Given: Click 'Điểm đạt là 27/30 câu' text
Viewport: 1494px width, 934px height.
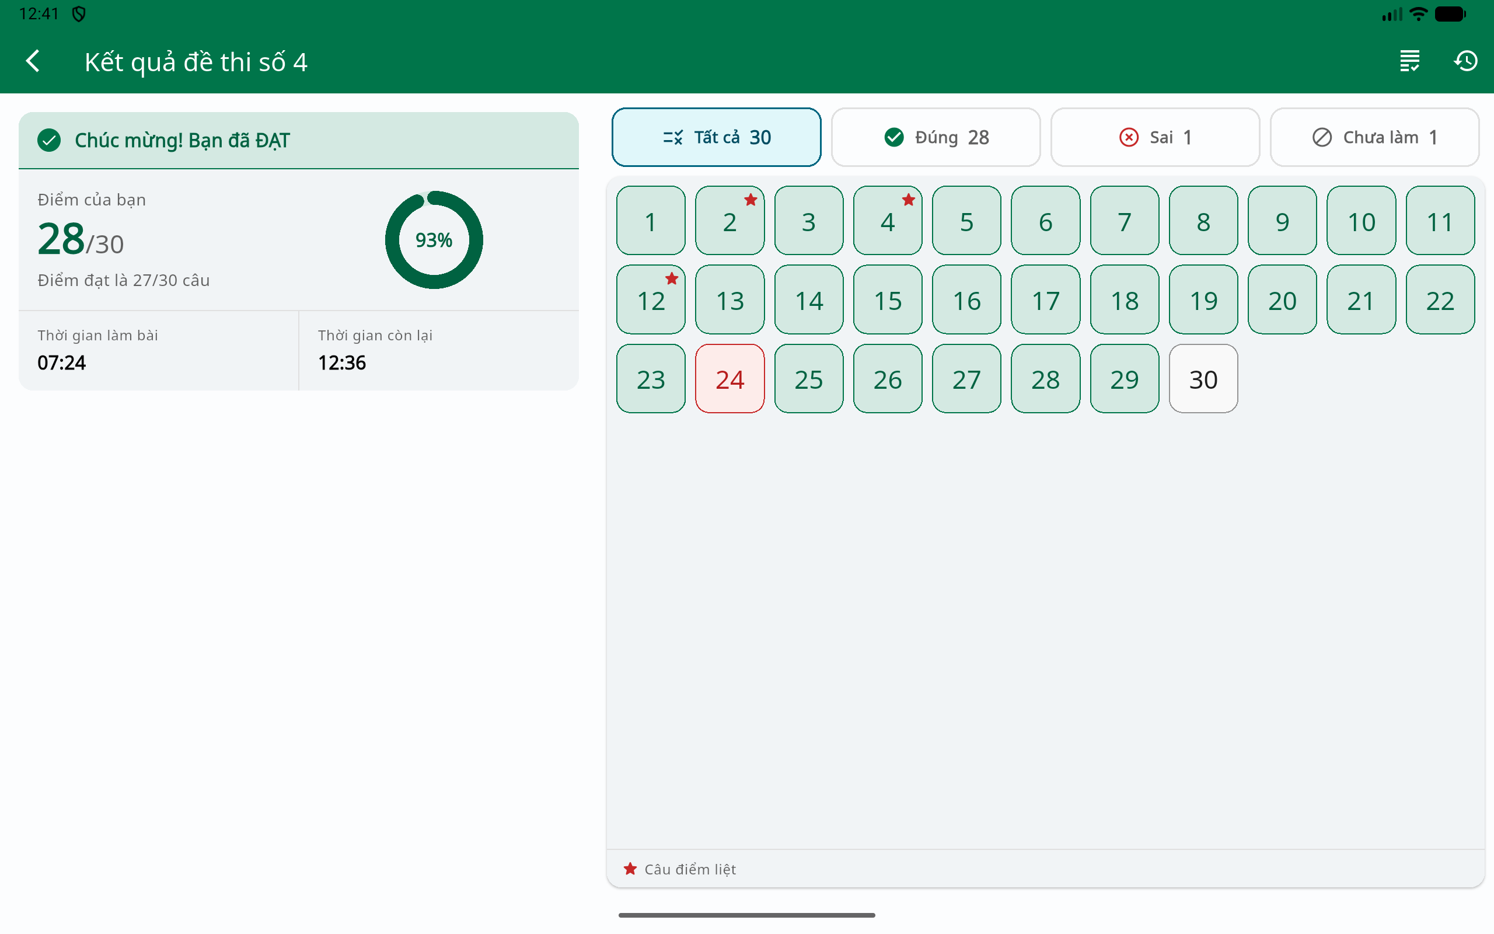Looking at the screenshot, I should point(124,280).
